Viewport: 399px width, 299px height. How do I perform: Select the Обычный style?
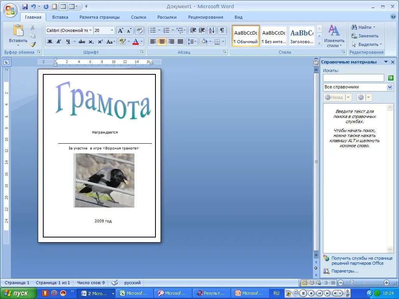246,36
